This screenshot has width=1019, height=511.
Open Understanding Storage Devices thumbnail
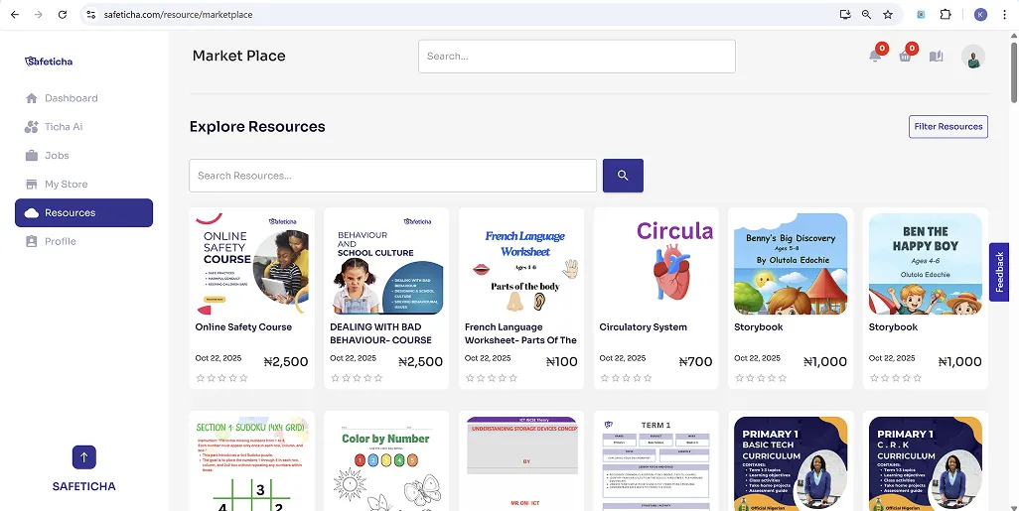pyautogui.click(x=521, y=463)
